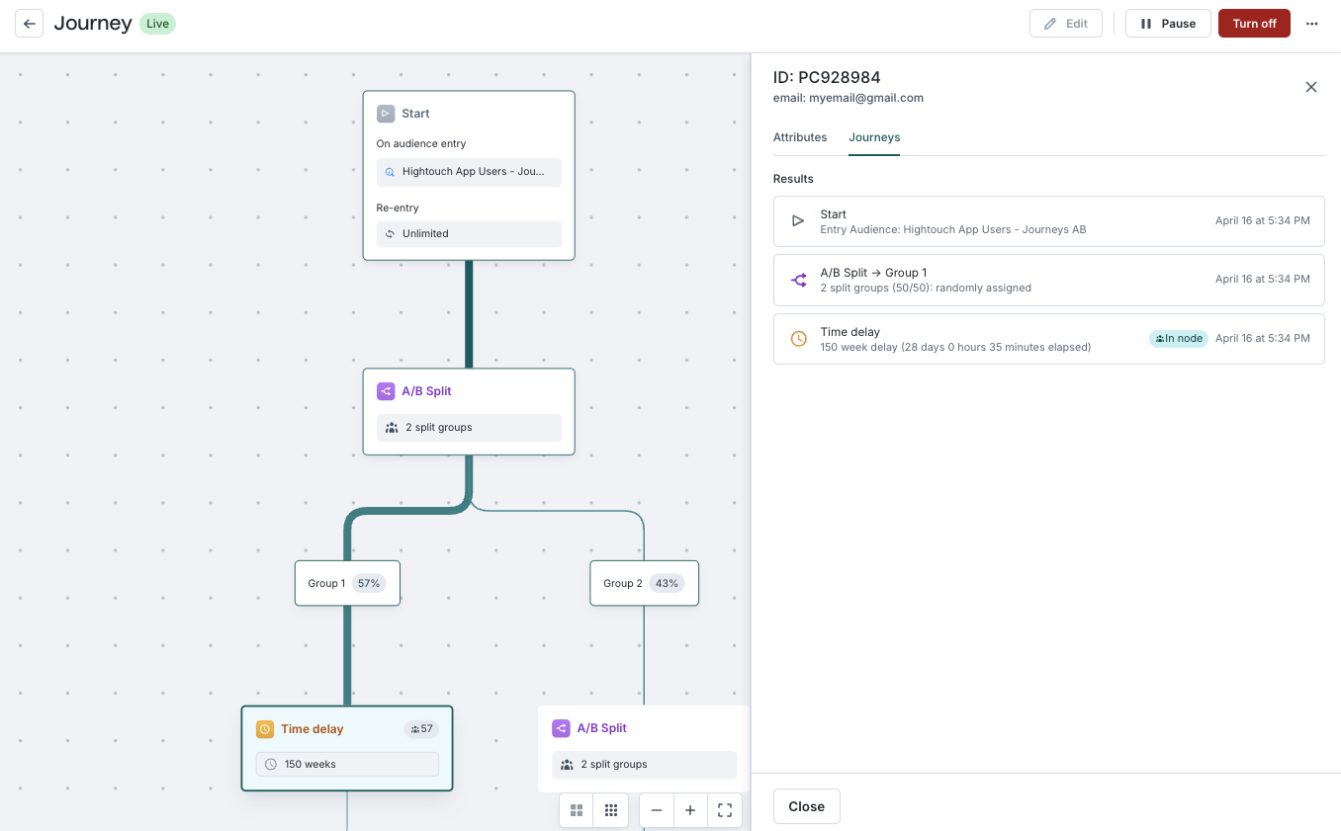Go back using the left arrow button
This screenshot has height=831, width=1341.
click(30, 24)
